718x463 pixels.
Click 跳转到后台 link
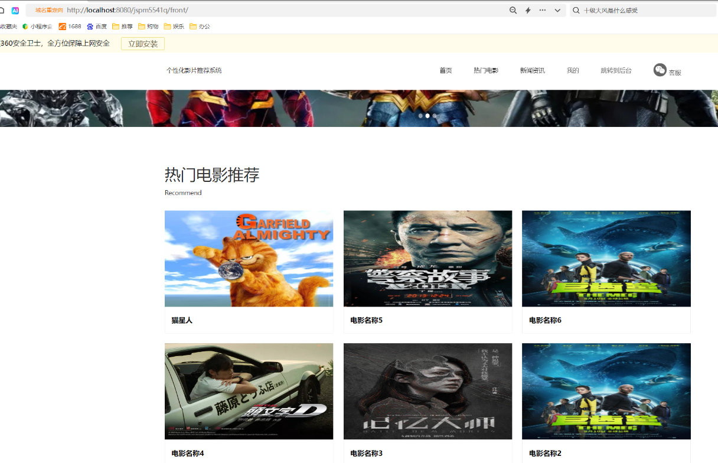[x=616, y=70]
